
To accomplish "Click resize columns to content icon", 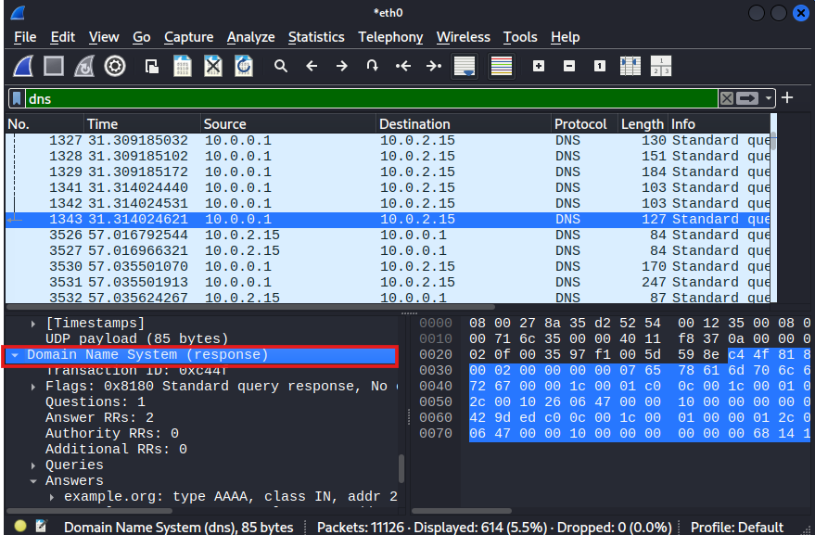I will 630,66.
